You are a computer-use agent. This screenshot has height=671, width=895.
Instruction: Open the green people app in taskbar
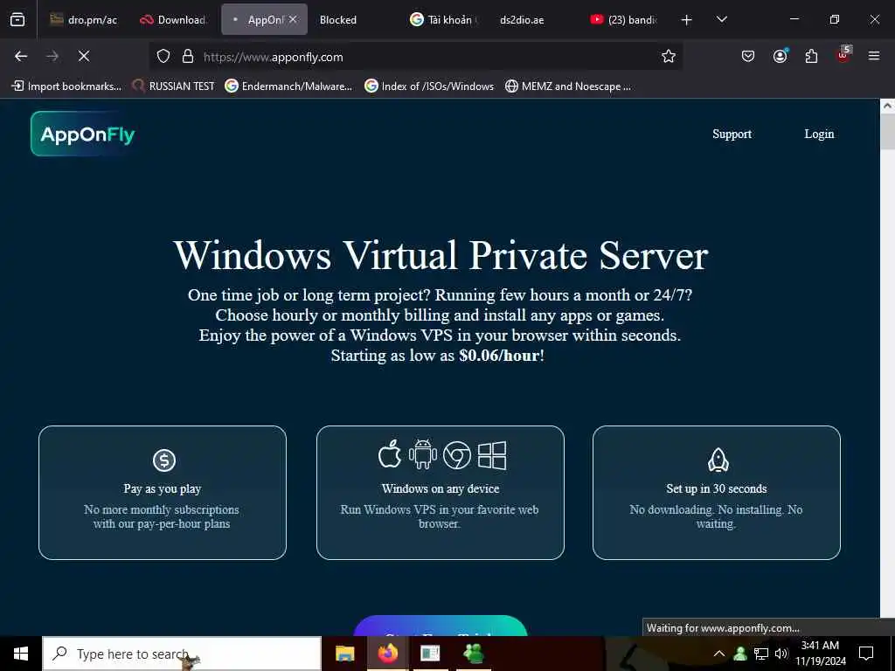(473, 654)
